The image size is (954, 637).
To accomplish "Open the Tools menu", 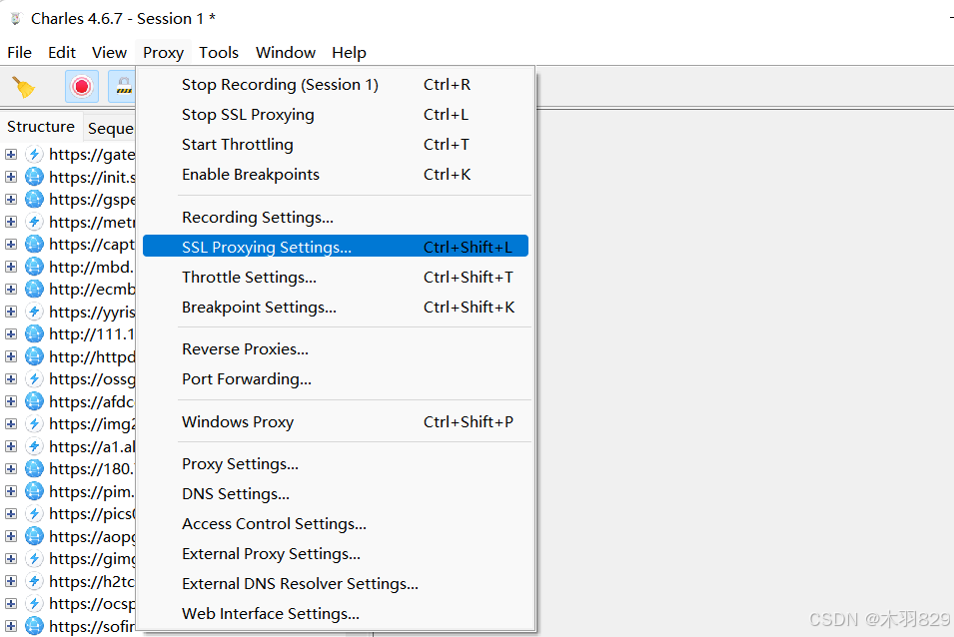I will (219, 53).
